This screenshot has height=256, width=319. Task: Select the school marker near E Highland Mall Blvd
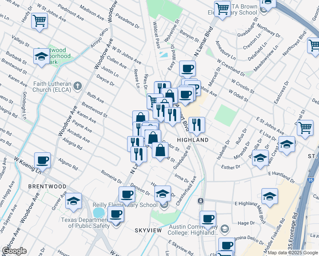(x=270, y=196)
